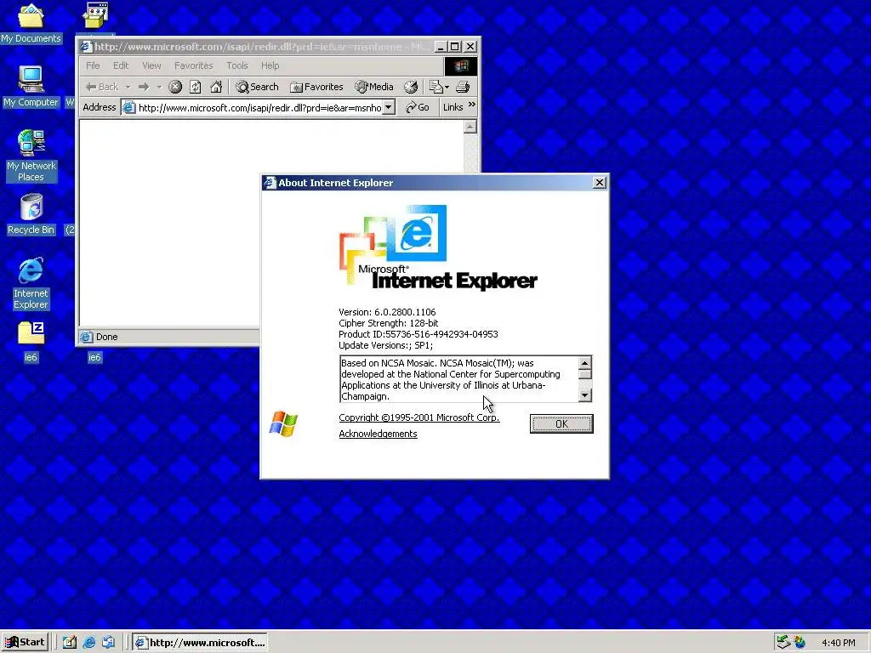This screenshot has width=871, height=653.
Task: Click the icon in About dialog title bar
Action: click(x=270, y=183)
